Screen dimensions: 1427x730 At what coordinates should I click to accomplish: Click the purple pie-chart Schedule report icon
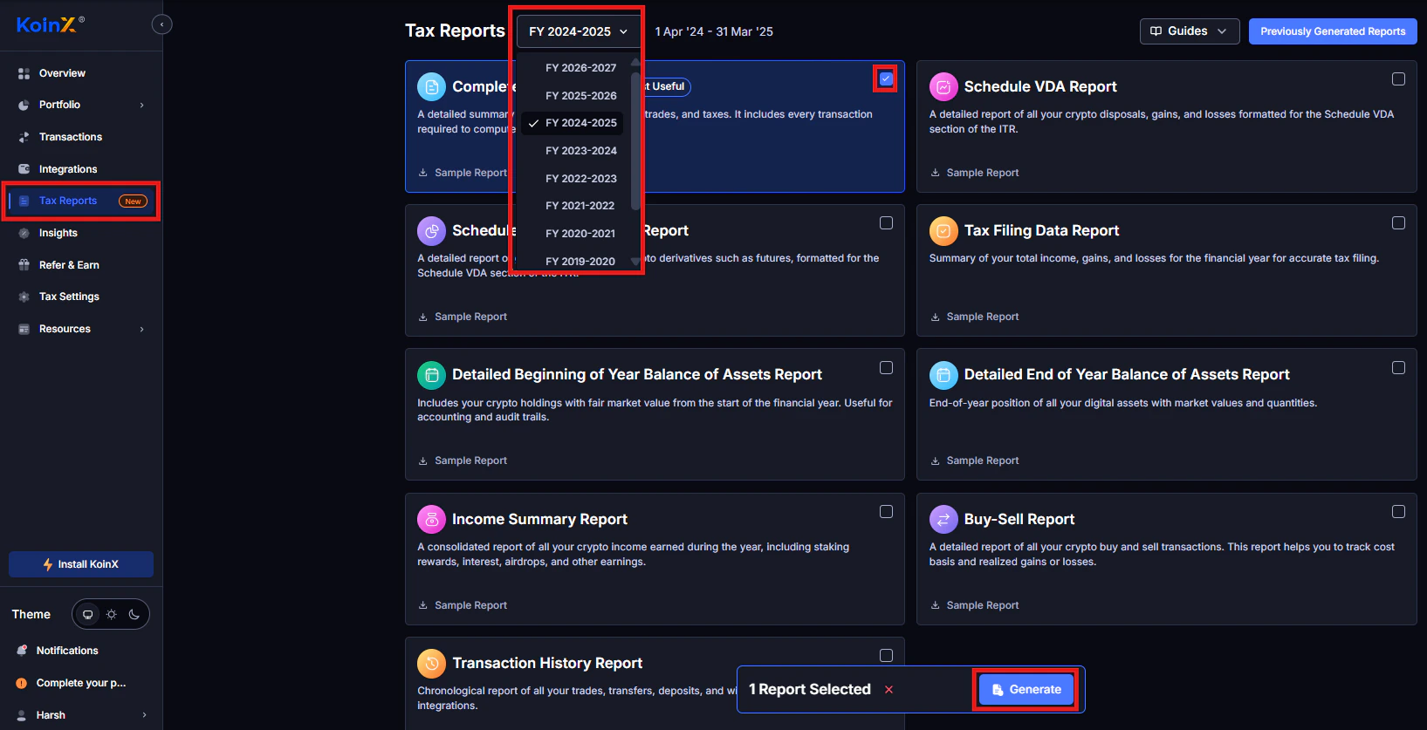tap(431, 230)
